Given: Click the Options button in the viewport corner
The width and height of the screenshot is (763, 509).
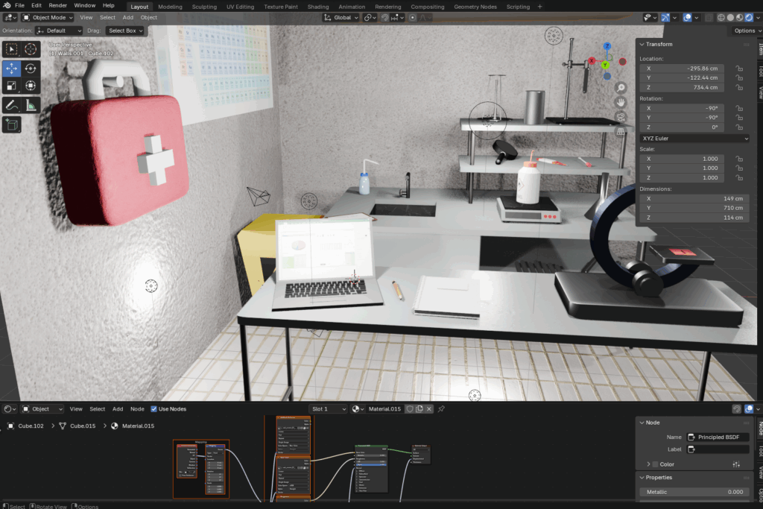Looking at the screenshot, I should point(744,31).
